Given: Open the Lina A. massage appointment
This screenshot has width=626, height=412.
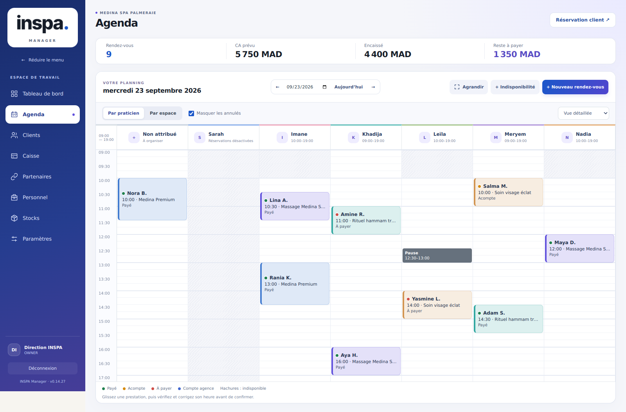Looking at the screenshot, I should point(295,206).
